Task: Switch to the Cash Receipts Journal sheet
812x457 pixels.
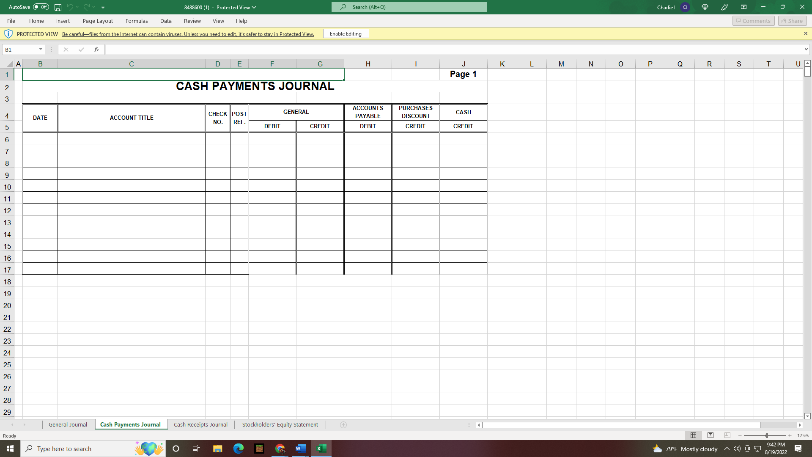Action: (x=200, y=424)
